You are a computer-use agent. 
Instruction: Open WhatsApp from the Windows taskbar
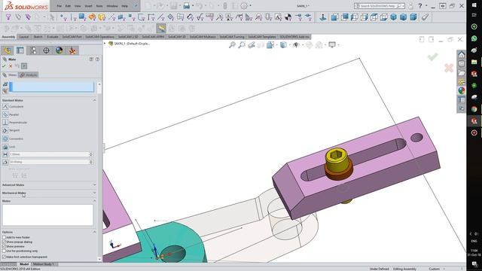point(474,38)
